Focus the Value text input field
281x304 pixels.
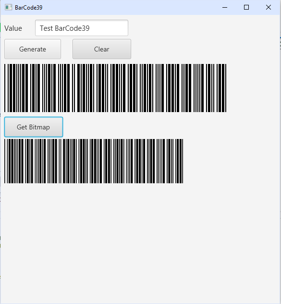[82, 28]
